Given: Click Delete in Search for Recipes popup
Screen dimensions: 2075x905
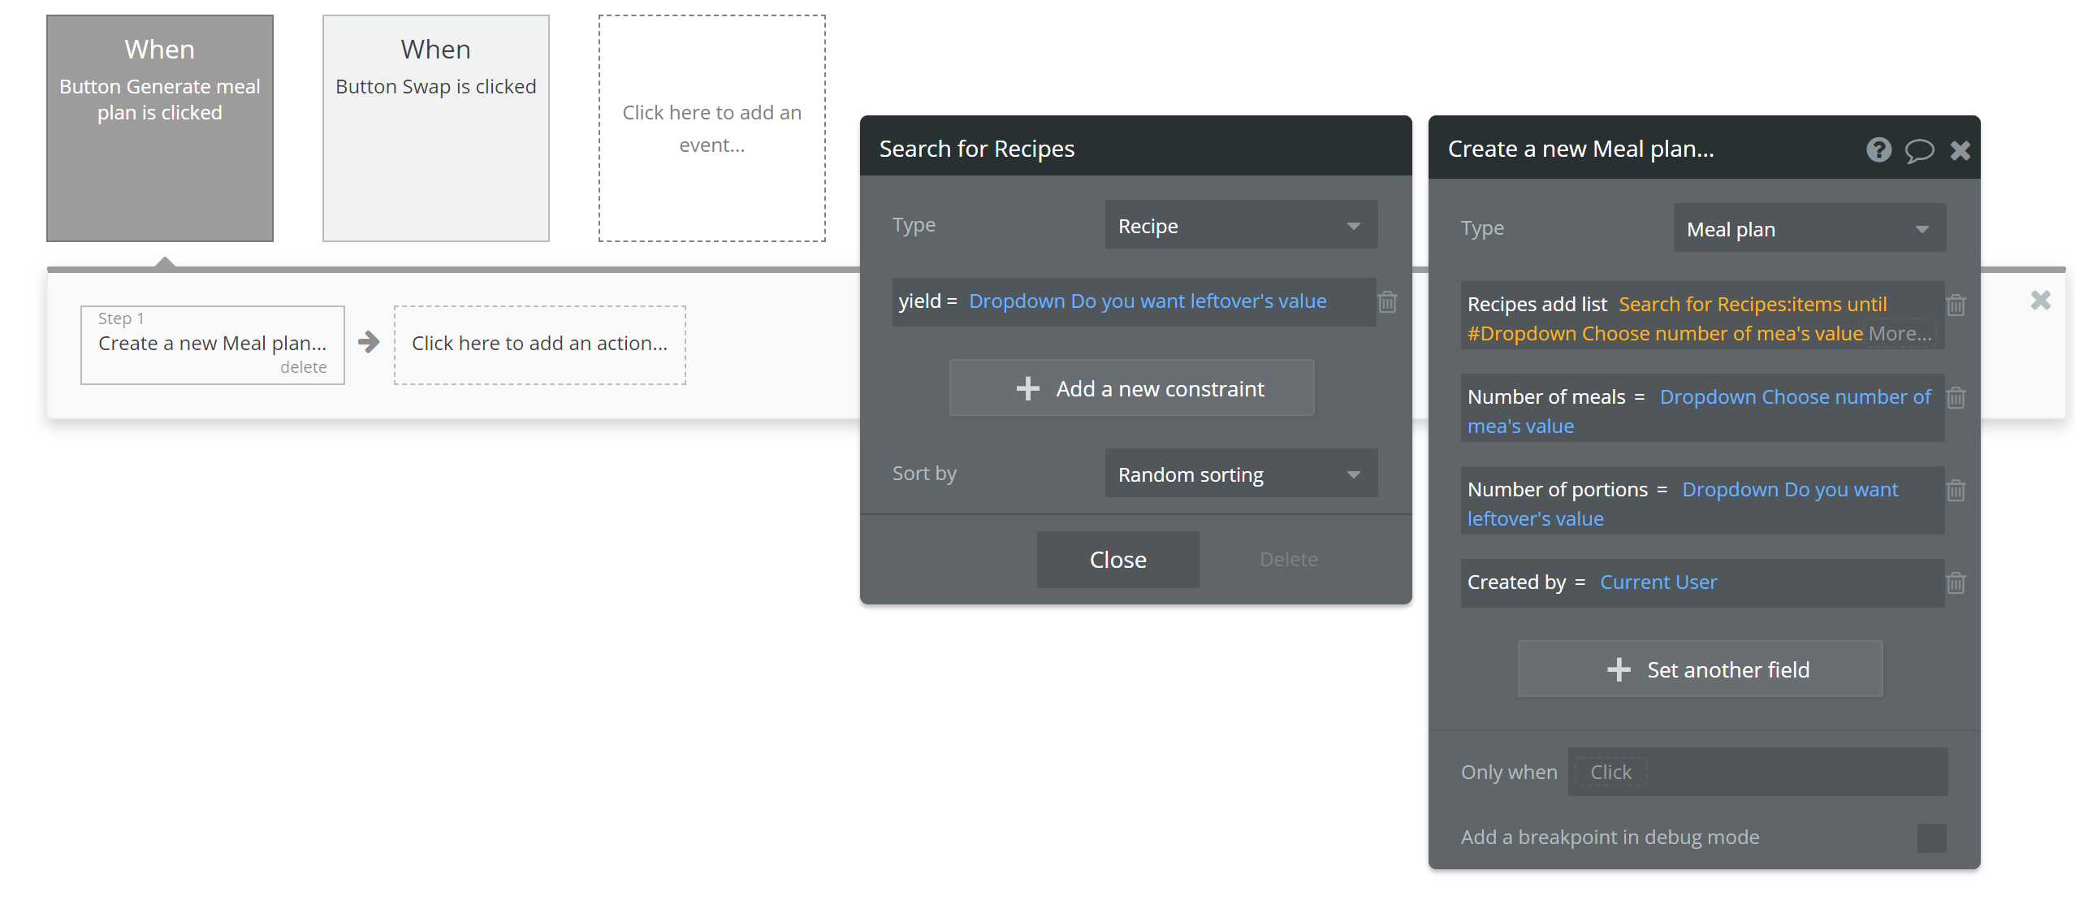Looking at the screenshot, I should 1289,560.
